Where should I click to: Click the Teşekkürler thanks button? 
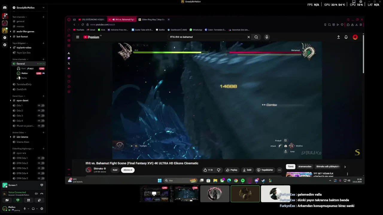[265, 170]
